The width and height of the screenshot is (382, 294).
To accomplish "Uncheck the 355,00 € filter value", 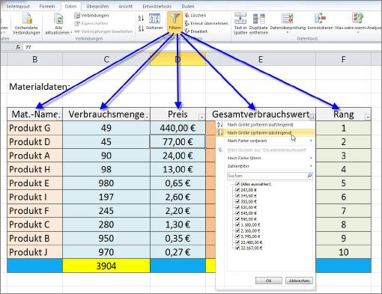I will (x=237, y=201).
